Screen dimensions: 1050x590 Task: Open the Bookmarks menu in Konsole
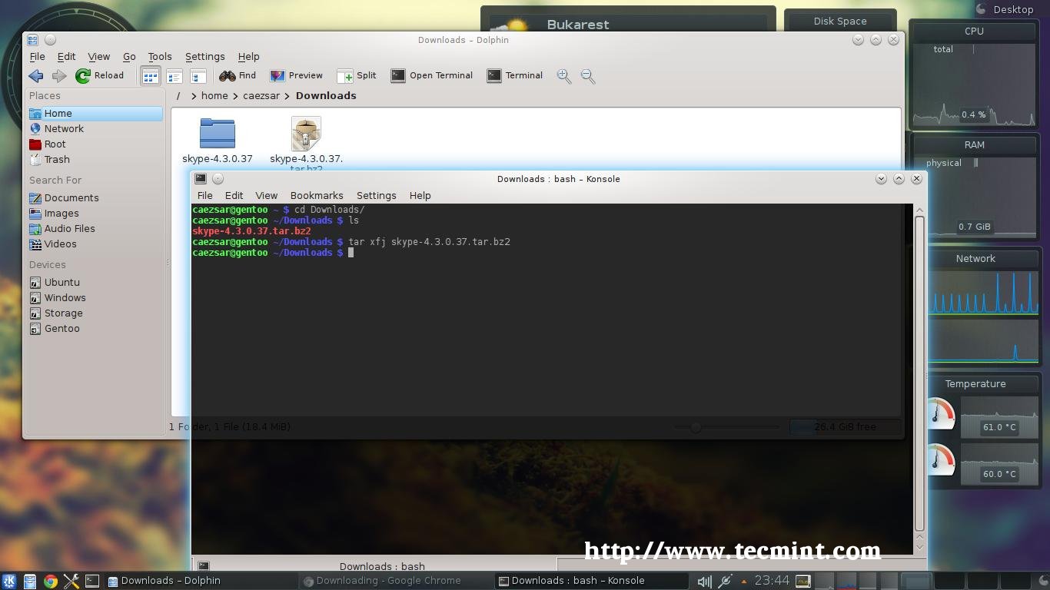click(x=317, y=195)
